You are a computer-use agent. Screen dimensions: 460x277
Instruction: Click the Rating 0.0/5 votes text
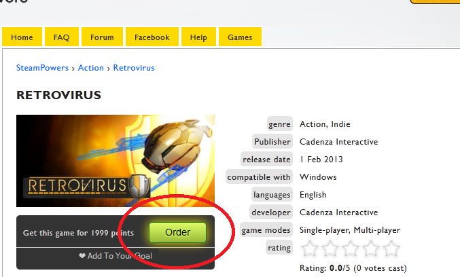pyautogui.click(x=353, y=268)
